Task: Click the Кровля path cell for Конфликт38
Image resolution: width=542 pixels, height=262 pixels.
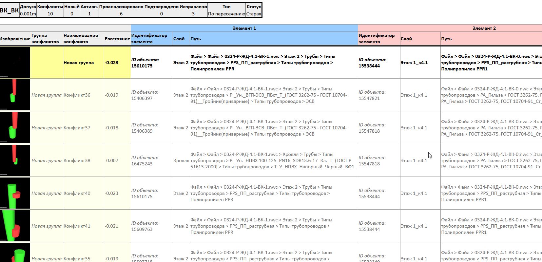Action: click(x=274, y=160)
